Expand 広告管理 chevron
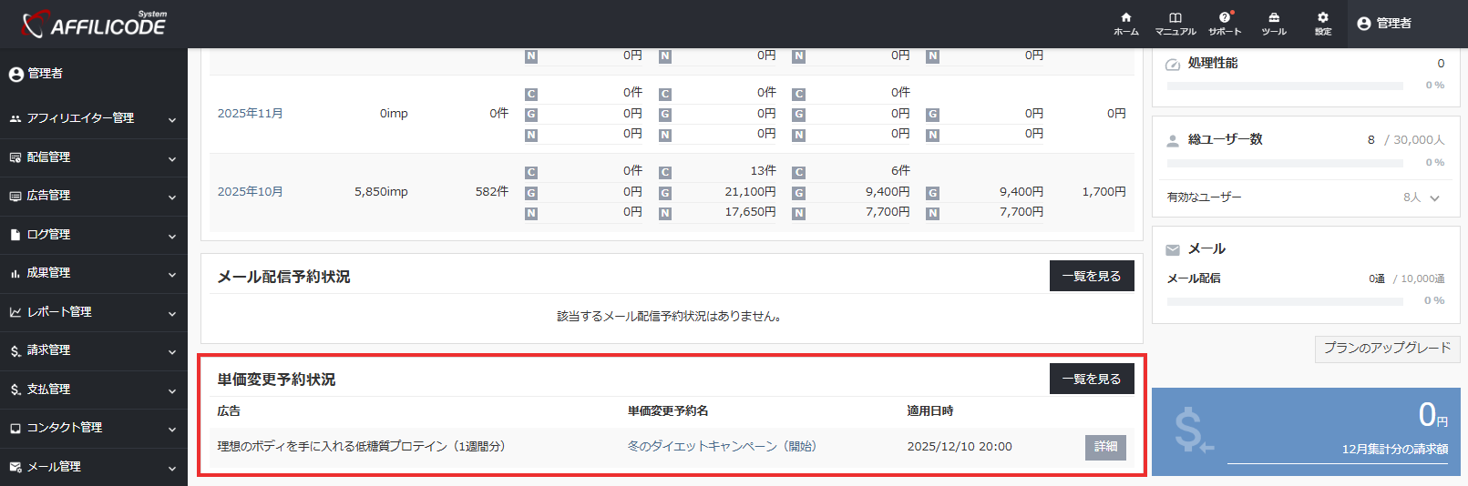Viewport: 1468px width, 486px height. click(172, 197)
